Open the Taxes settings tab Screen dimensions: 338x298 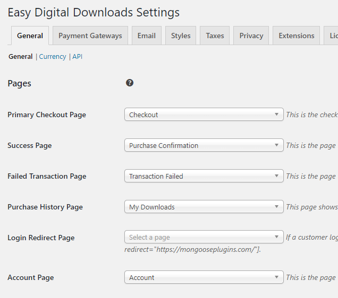coord(215,36)
